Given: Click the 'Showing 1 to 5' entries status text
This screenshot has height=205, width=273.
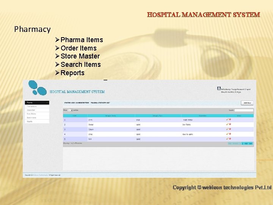Looking at the screenshot, I should 72,143.
